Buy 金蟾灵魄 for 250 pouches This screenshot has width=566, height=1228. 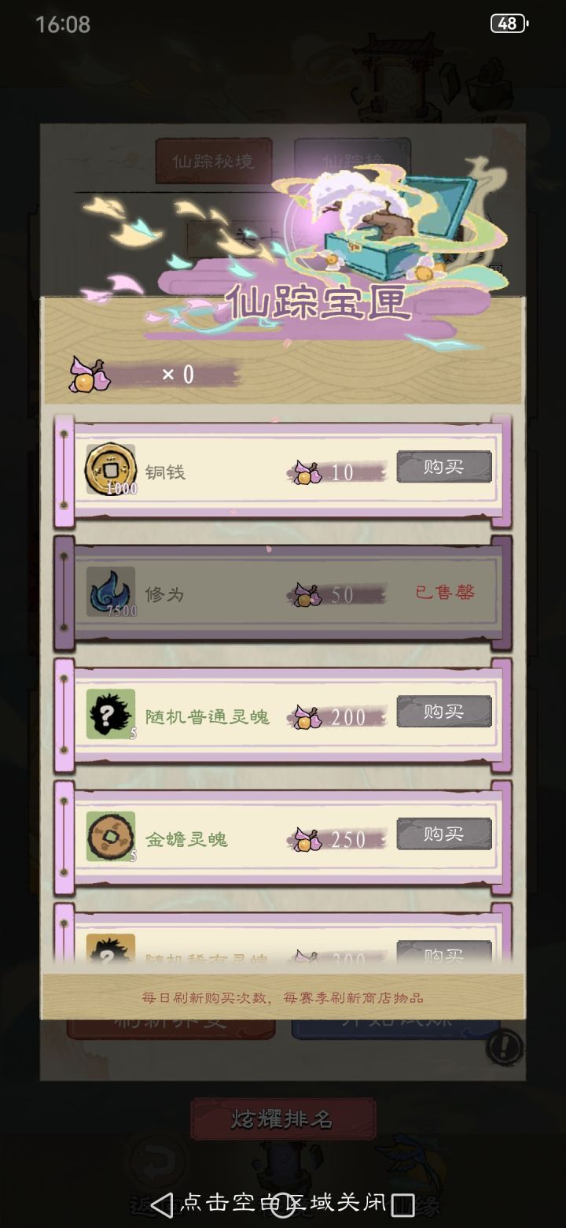click(444, 834)
